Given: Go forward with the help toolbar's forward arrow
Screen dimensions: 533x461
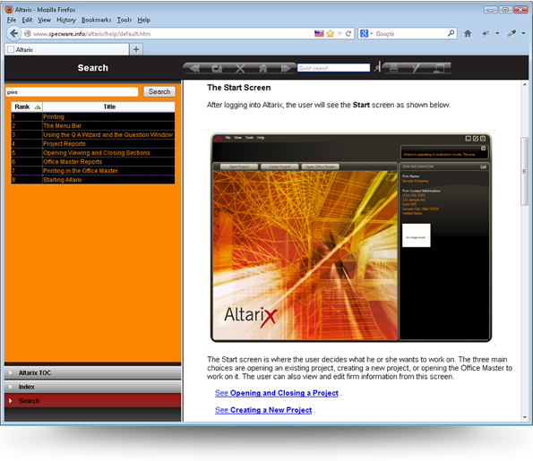Looking at the screenshot, I should pos(286,68).
